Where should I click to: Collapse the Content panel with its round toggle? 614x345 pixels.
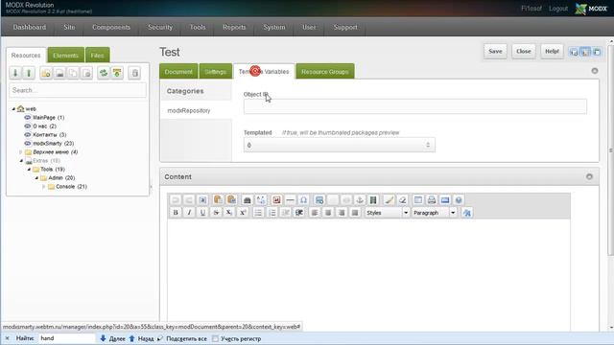point(589,176)
